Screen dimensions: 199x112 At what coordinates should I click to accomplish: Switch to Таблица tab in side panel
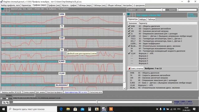[151, 19]
